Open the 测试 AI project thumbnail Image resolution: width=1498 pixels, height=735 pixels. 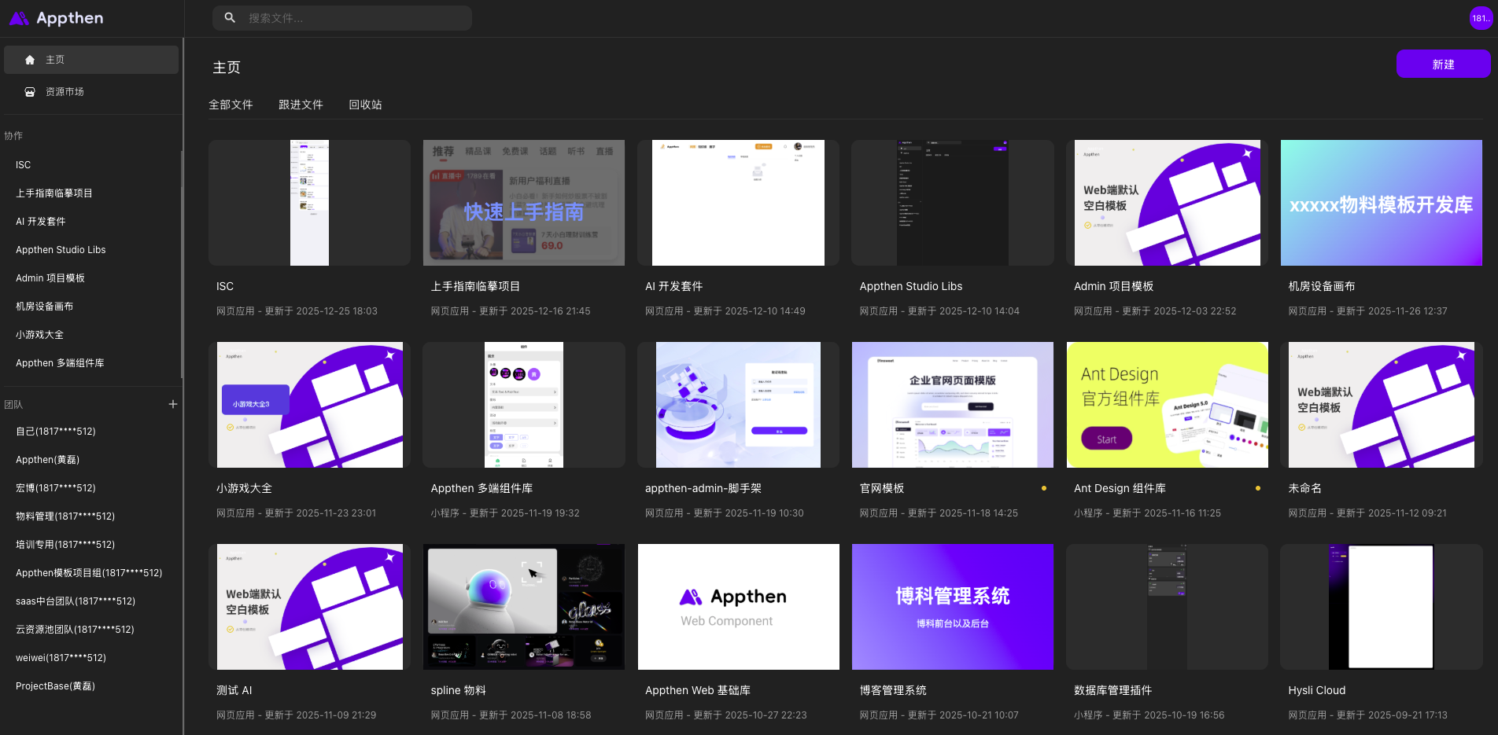pyautogui.click(x=309, y=607)
